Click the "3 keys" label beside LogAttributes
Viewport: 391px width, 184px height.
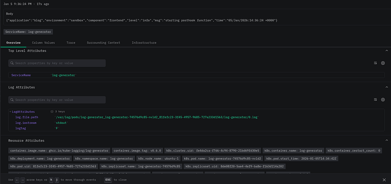(60, 112)
